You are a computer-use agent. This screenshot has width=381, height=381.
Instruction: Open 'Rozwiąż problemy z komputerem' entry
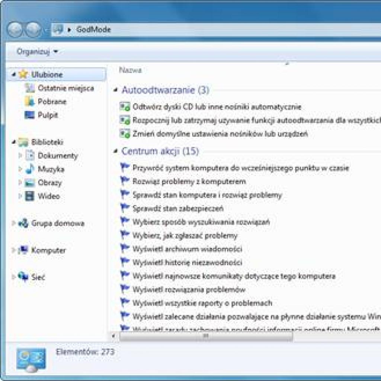click(189, 182)
